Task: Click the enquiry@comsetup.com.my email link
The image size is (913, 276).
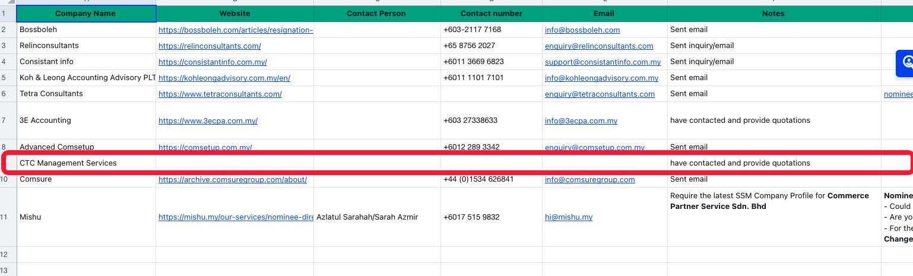Action: coord(595,147)
